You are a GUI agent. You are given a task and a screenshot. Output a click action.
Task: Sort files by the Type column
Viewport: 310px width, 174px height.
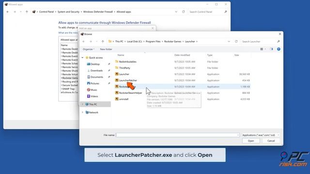(210, 55)
